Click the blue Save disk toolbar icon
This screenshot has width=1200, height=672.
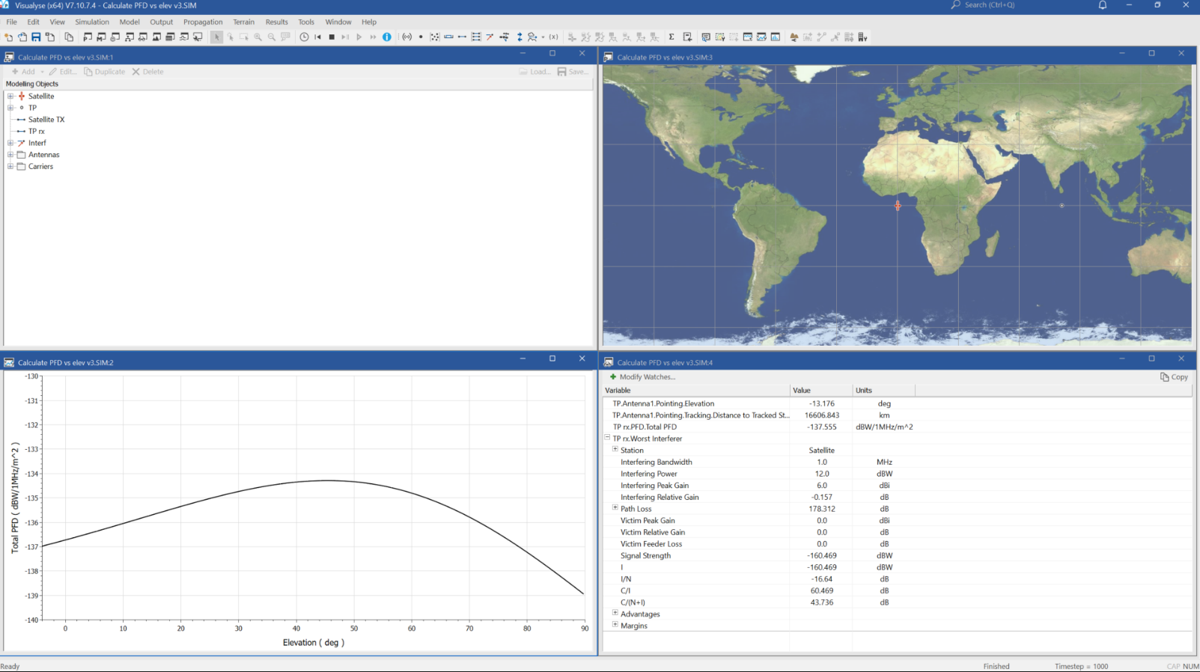pos(36,37)
